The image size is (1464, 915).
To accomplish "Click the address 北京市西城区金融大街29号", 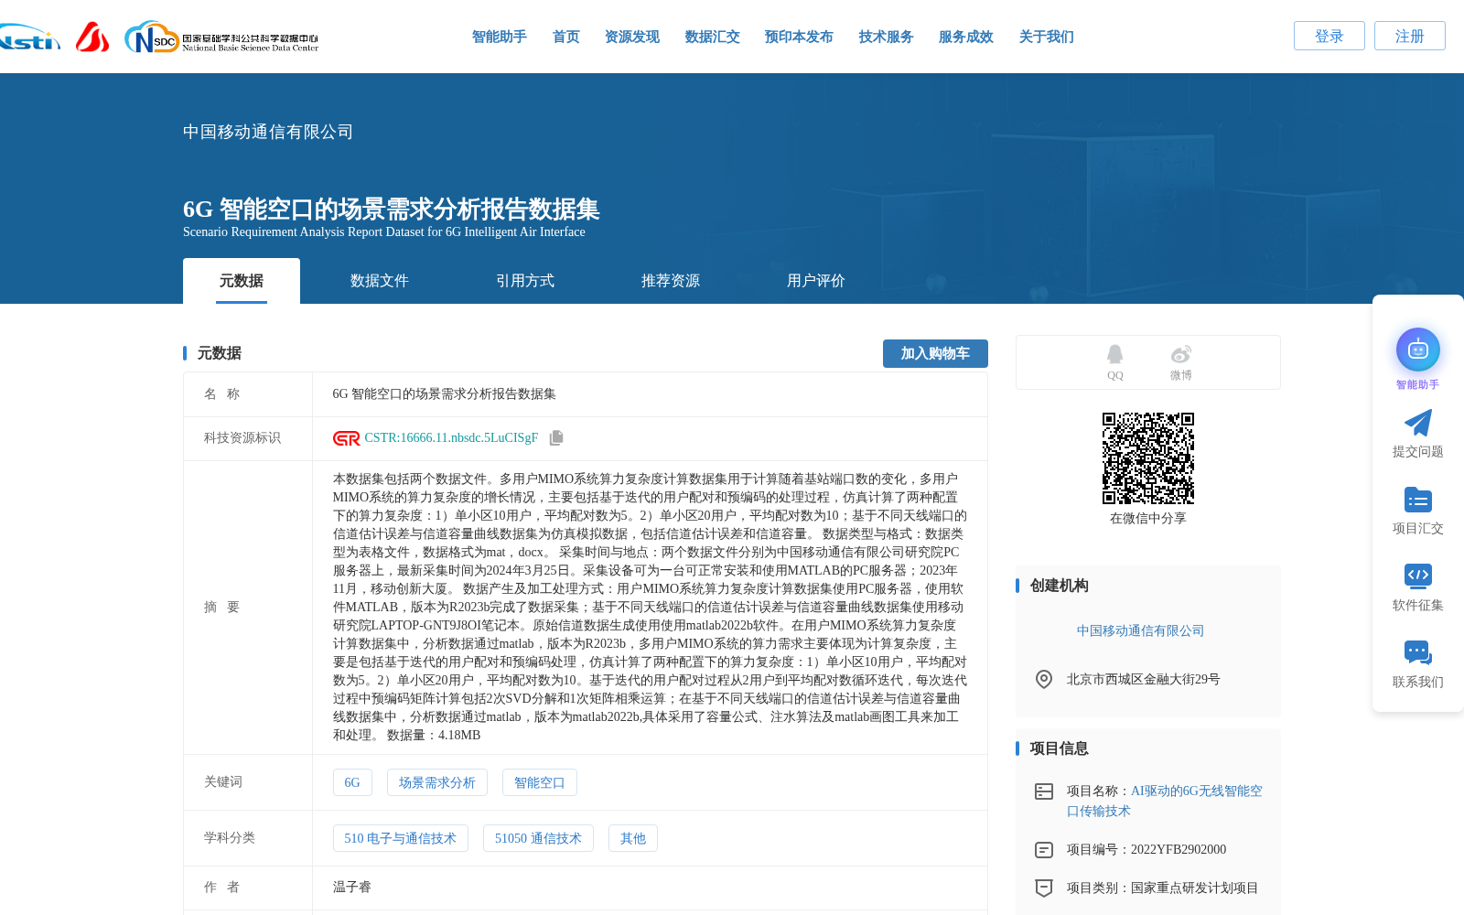I will pos(1144,679).
